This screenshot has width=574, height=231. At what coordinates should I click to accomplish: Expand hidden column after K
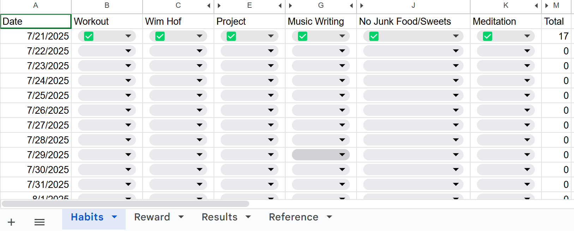tap(536, 6)
